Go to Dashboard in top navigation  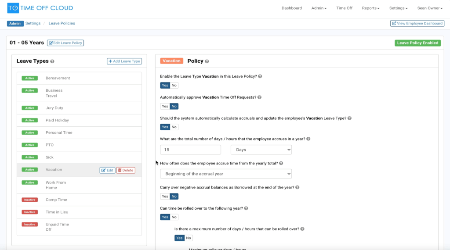coord(292,8)
